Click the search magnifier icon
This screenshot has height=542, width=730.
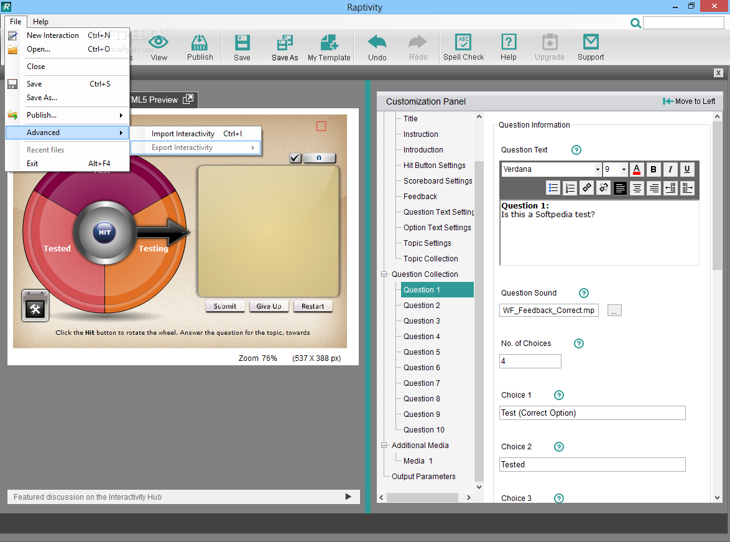pyautogui.click(x=635, y=23)
